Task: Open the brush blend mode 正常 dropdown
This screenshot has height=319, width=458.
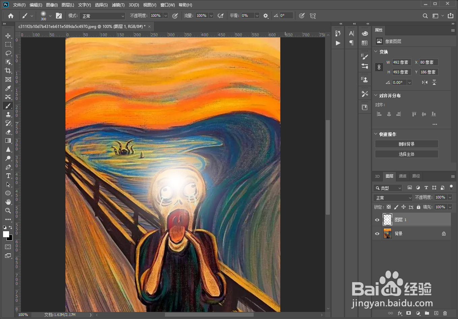Action: point(103,16)
